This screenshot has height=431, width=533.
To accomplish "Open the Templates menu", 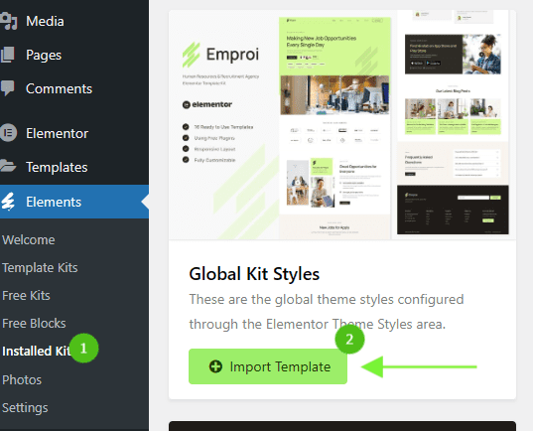I will [x=57, y=167].
